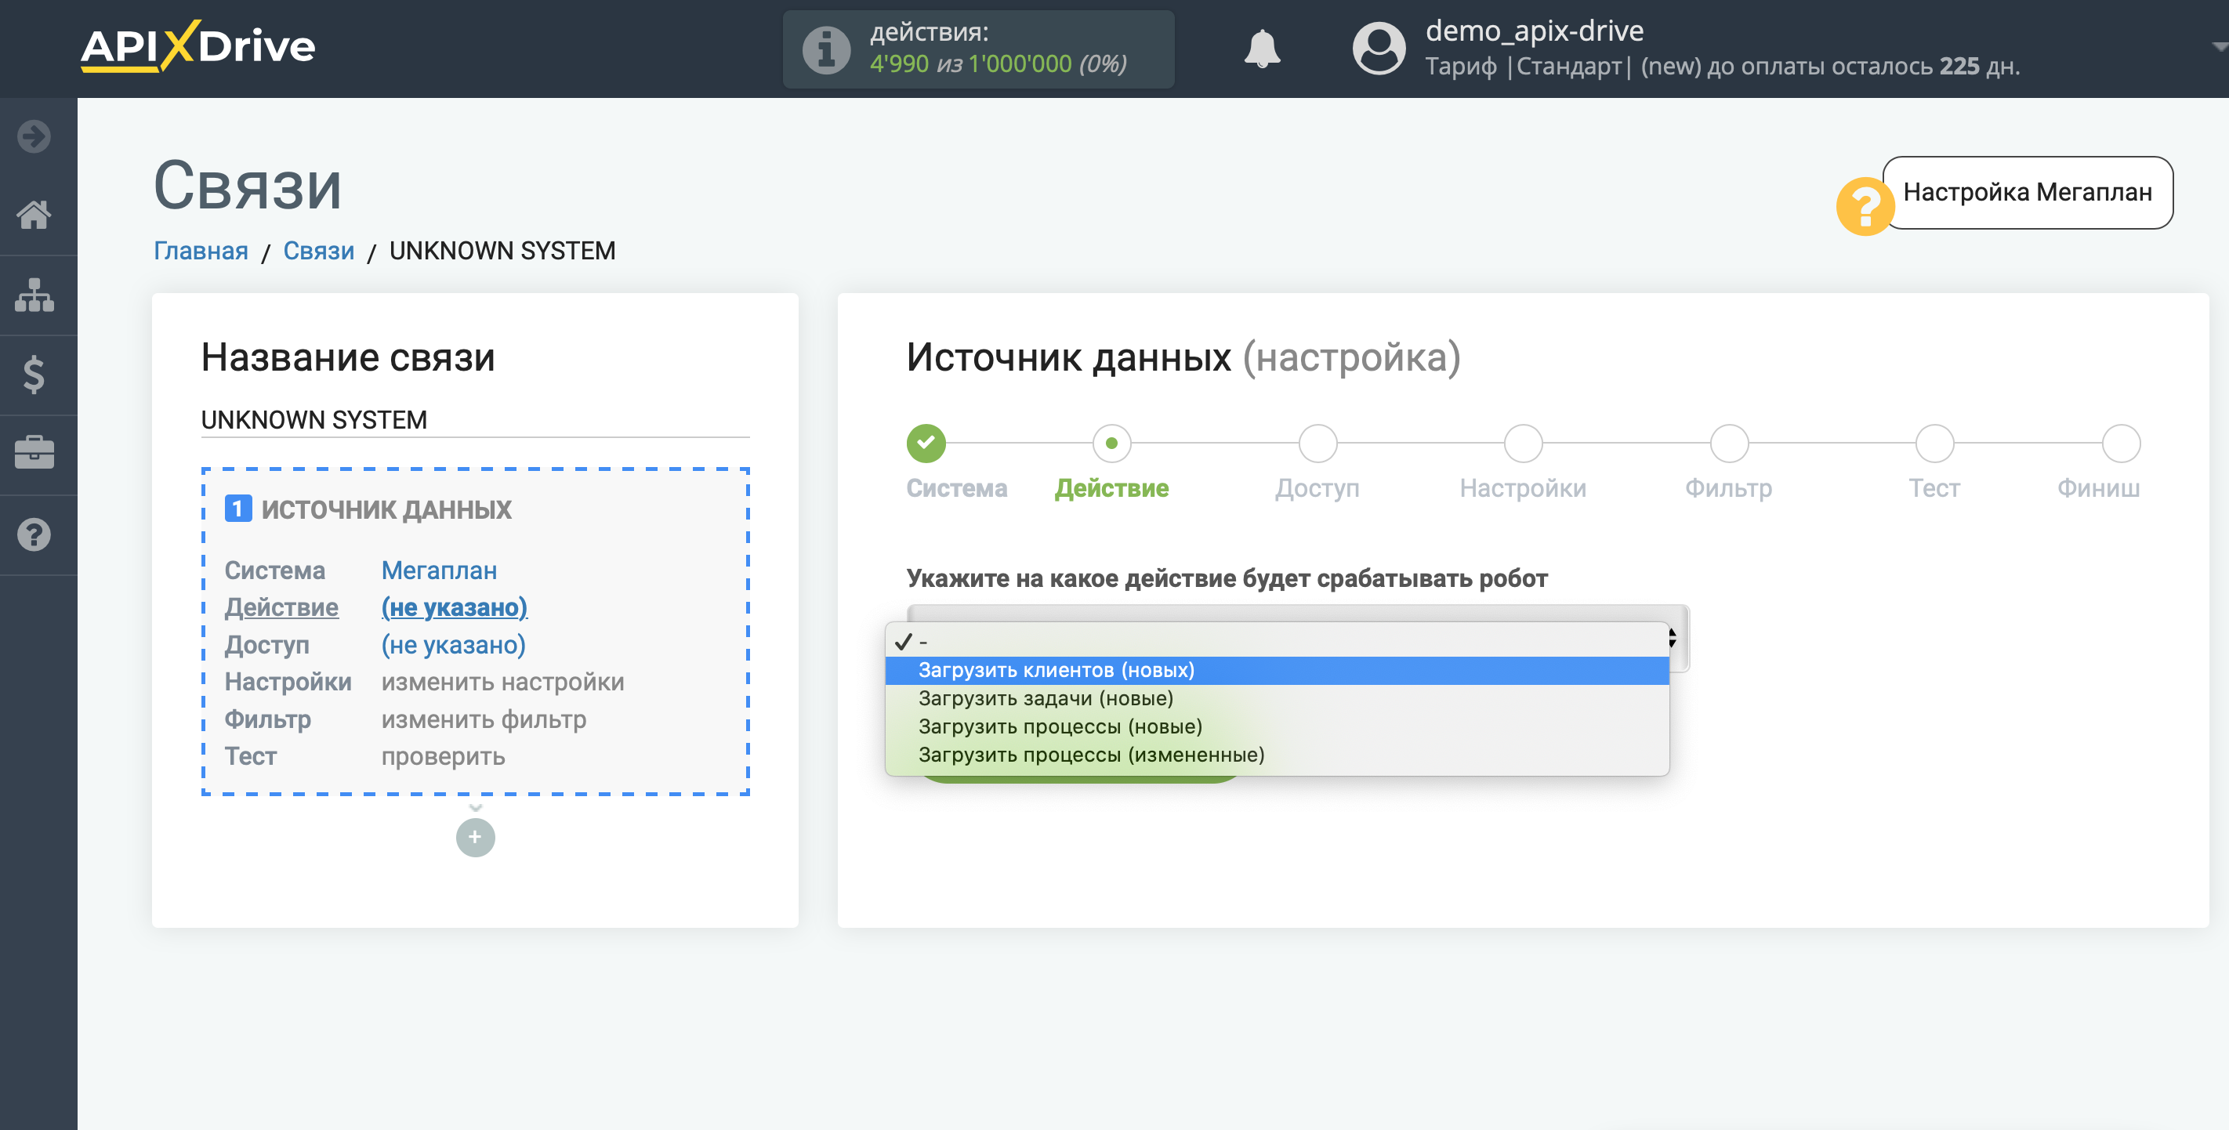Open the help question icon in sidebar
The width and height of the screenshot is (2229, 1130).
(x=34, y=534)
